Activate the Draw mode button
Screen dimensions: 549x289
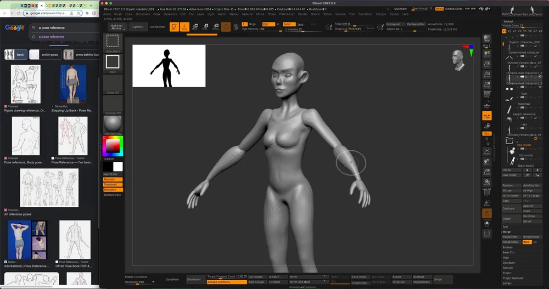pos(184,27)
